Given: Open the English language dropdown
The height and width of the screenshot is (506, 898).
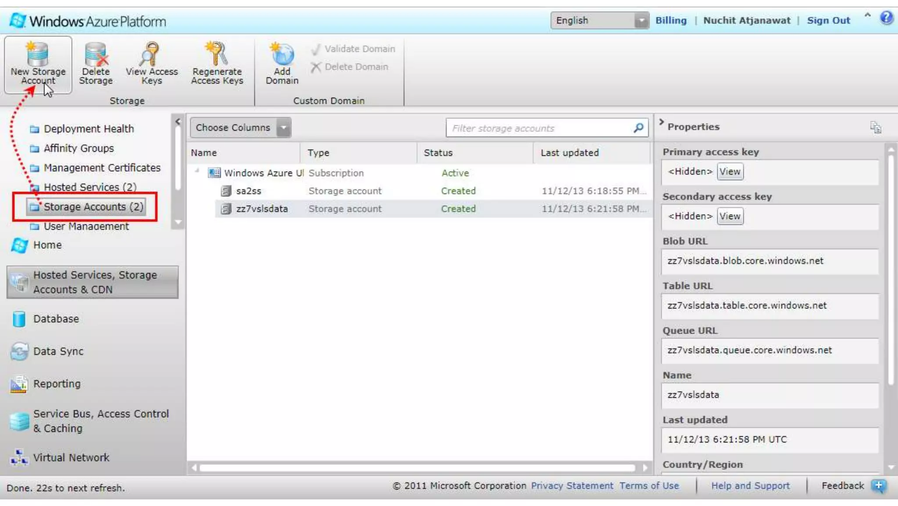Looking at the screenshot, I should [x=641, y=21].
